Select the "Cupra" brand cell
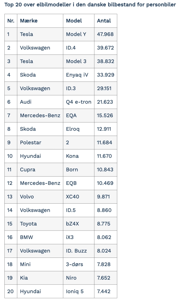 click(28, 169)
